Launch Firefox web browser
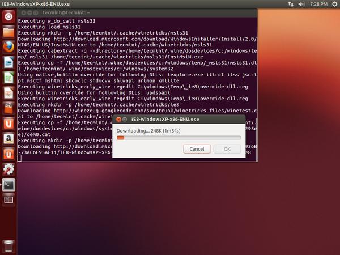This screenshot has width=340, height=255. [8, 47]
